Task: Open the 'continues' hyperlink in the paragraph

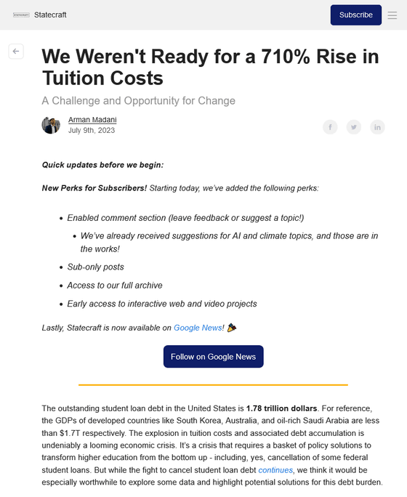Action: pos(275,470)
